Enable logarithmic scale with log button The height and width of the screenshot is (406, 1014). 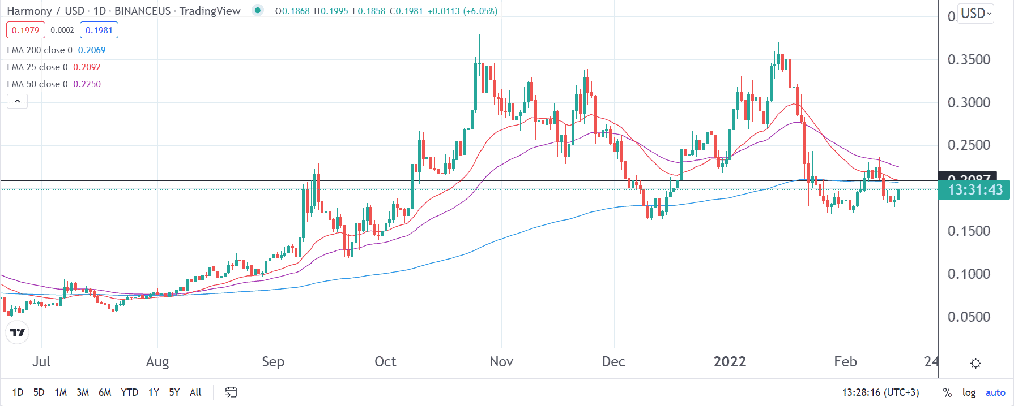[969, 392]
